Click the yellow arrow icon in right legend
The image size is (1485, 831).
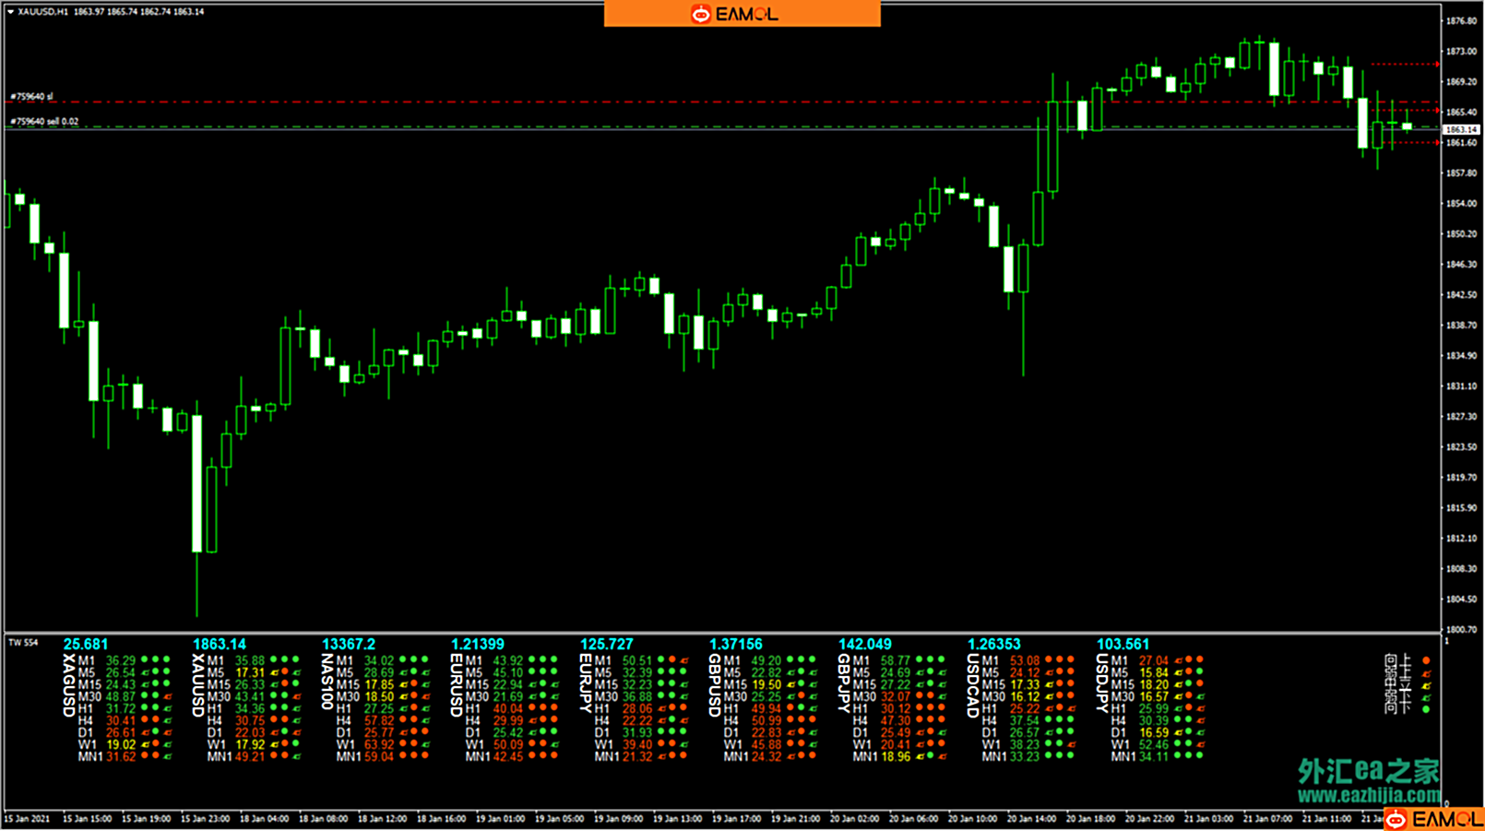tap(1426, 685)
